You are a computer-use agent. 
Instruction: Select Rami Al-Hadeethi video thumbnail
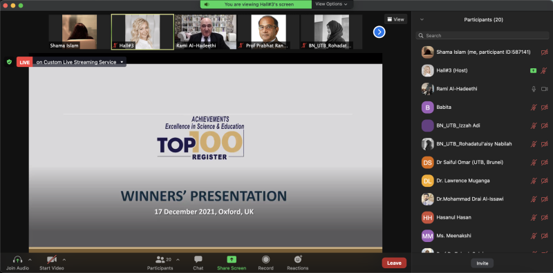(205, 32)
